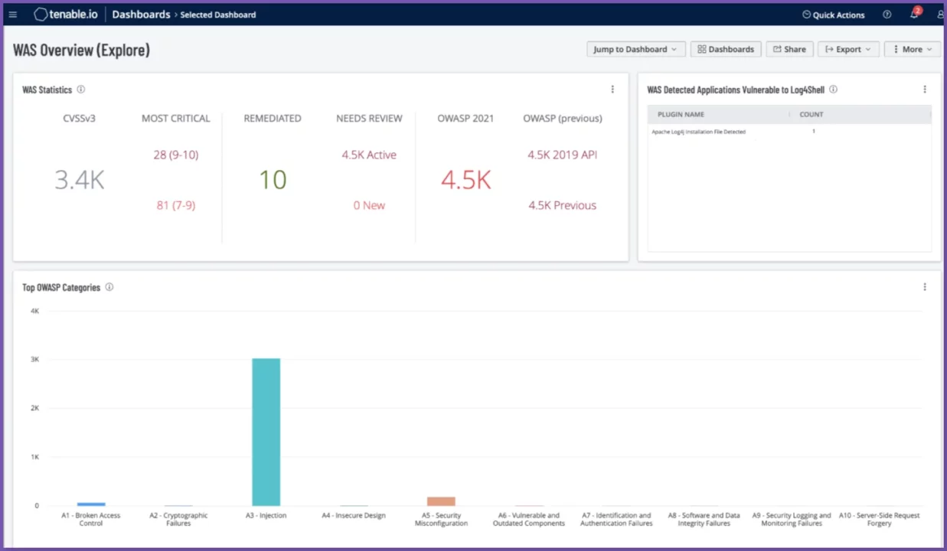The image size is (947, 551).
Task: Click the Dashboards breadcrumb in header
Action: click(141, 15)
